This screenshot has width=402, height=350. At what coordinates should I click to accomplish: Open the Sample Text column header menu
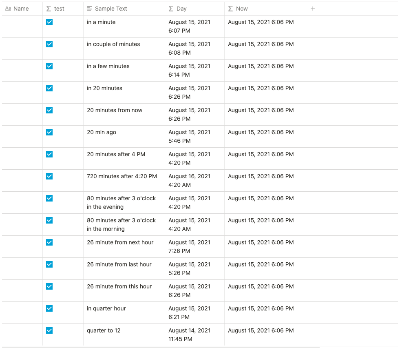(111, 9)
